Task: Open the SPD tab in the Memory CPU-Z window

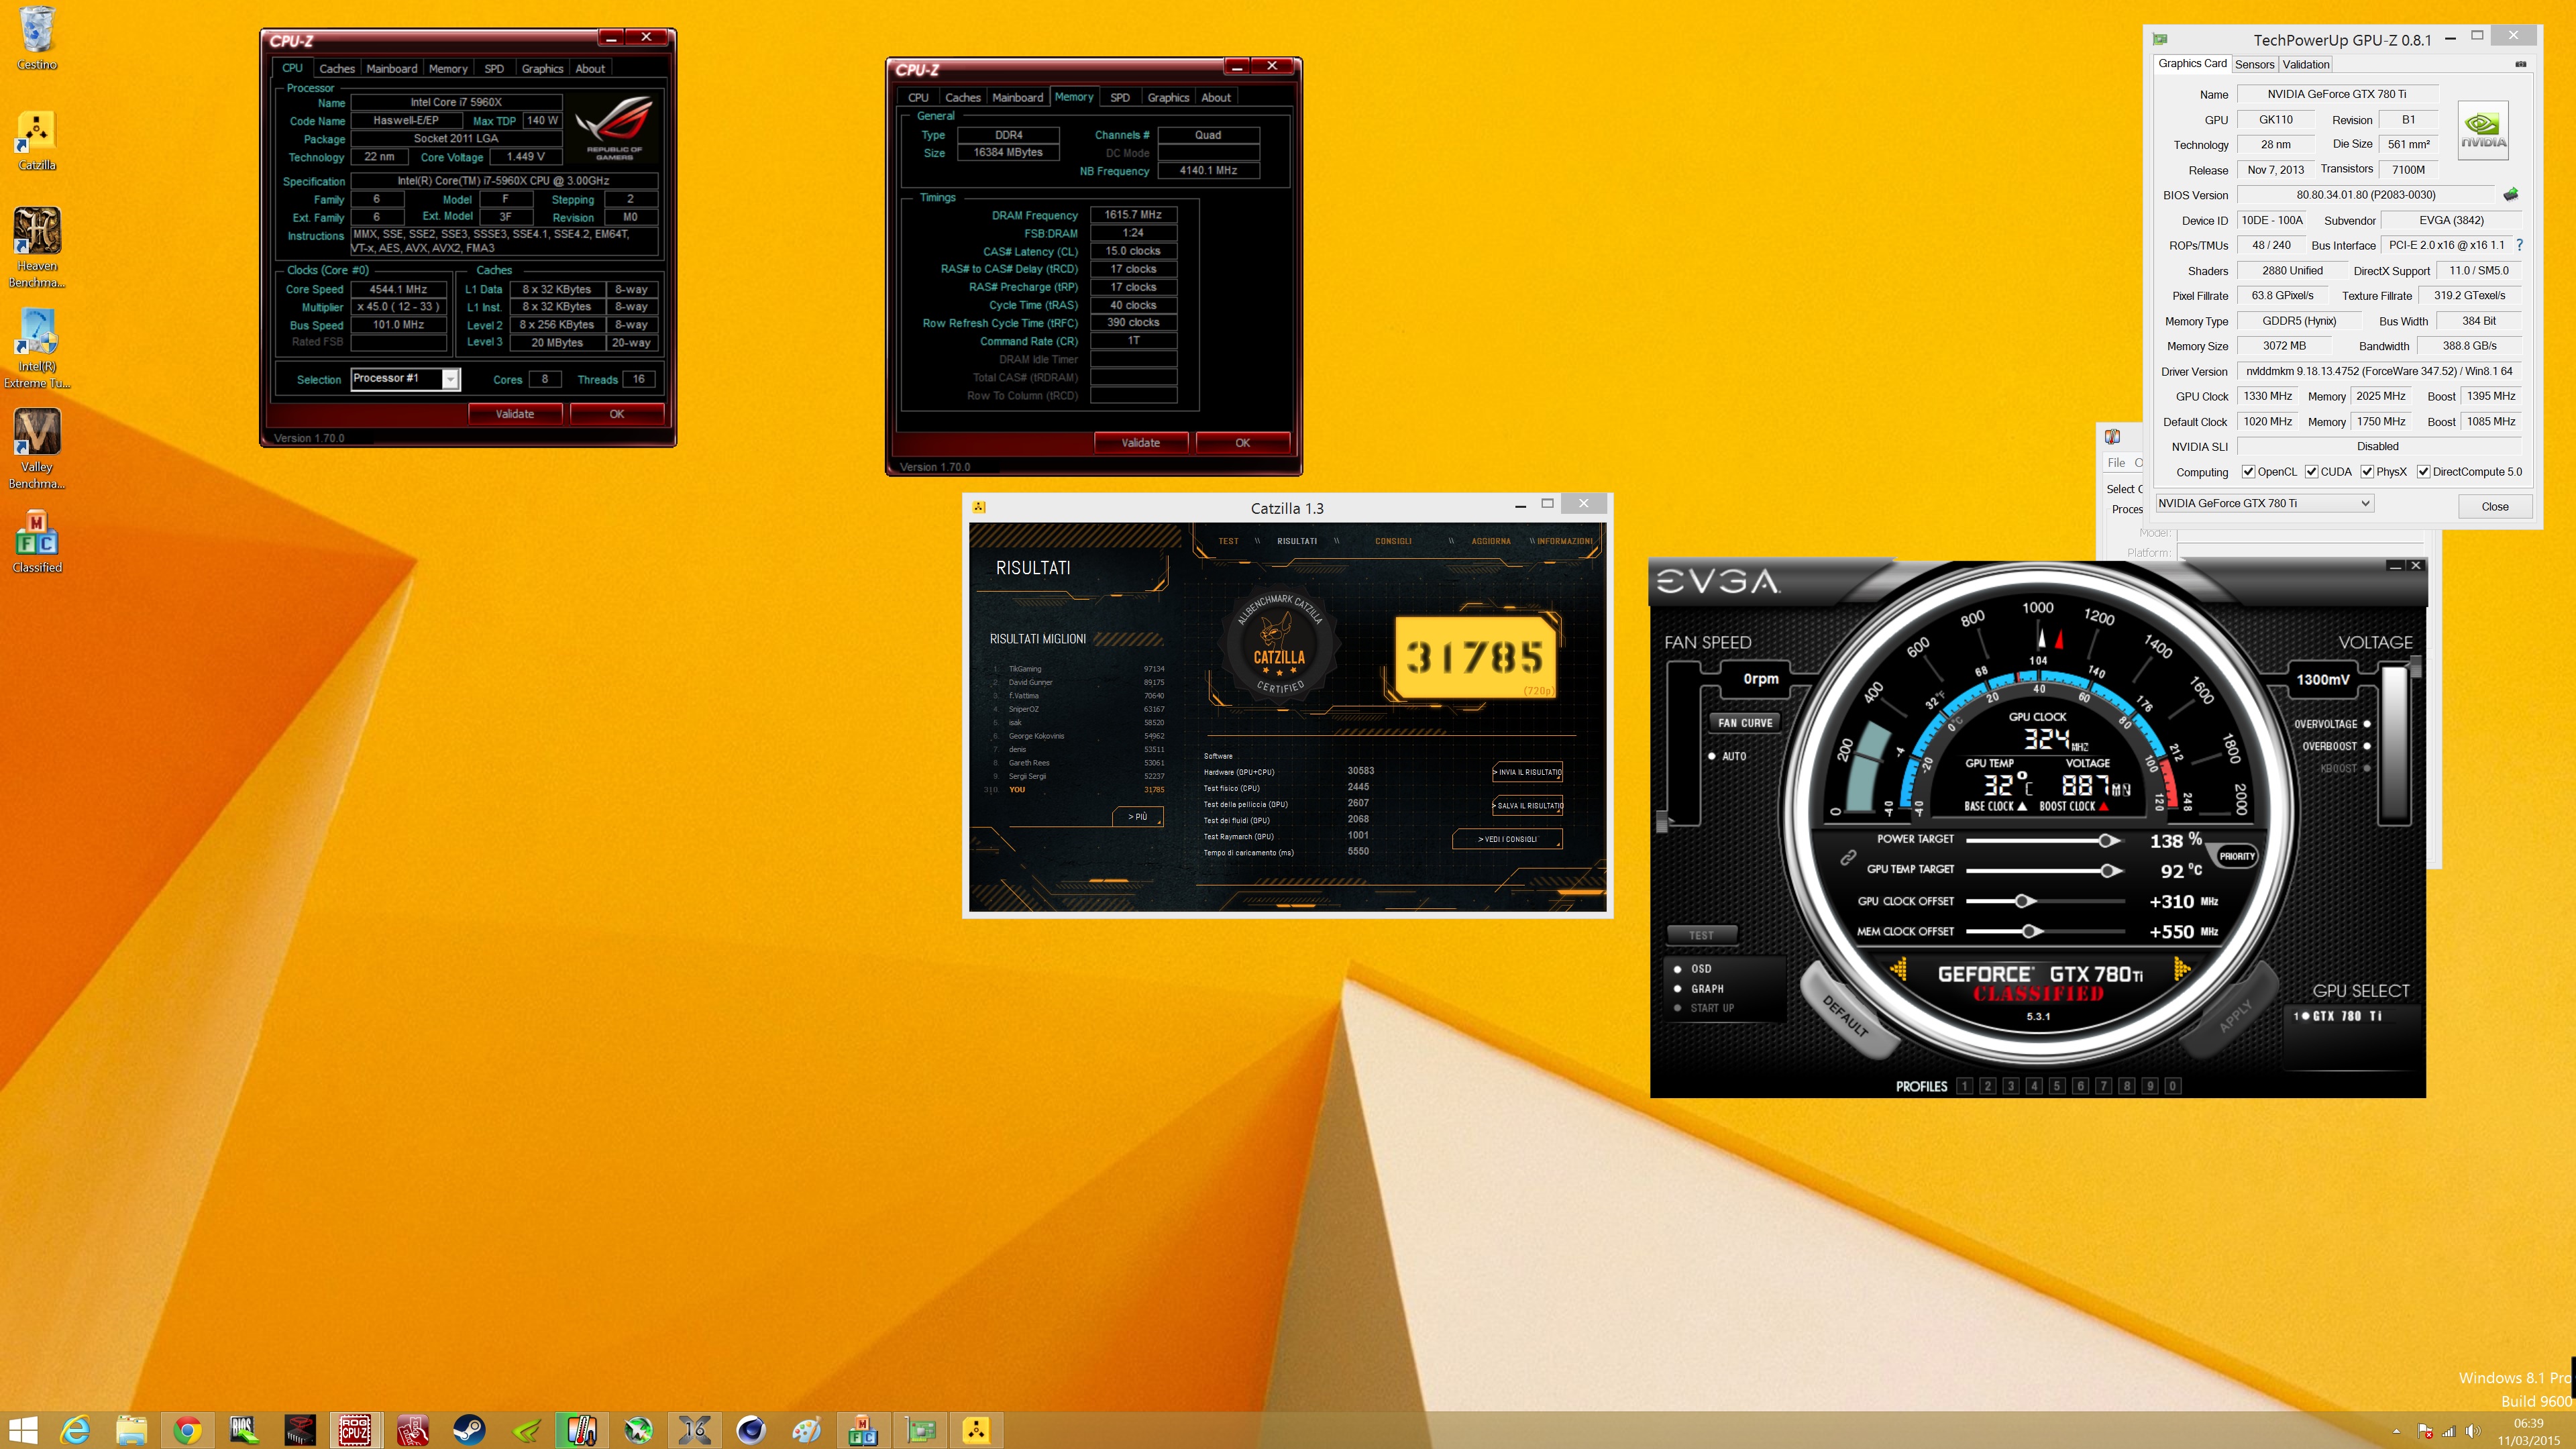Action: [1120, 98]
